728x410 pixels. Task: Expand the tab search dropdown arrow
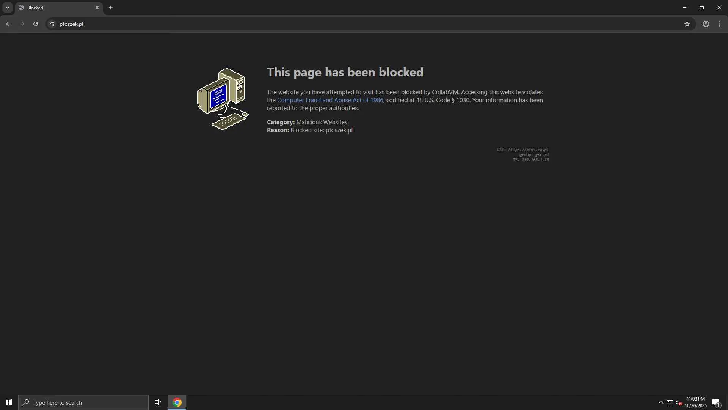[x=7, y=8]
